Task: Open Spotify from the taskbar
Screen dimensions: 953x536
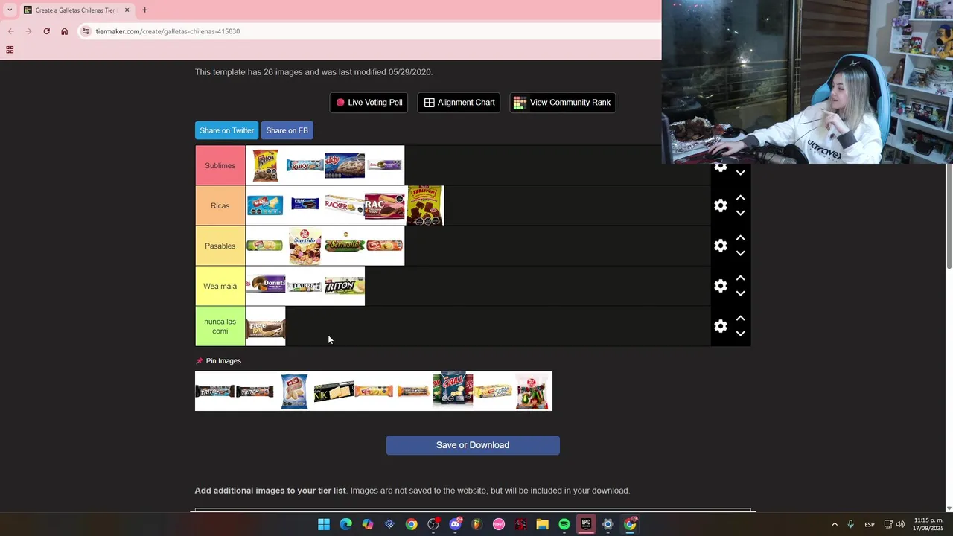Action: click(x=564, y=524)
